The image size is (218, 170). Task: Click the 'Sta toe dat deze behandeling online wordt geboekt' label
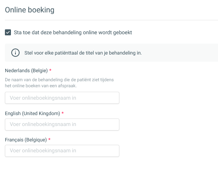pyautogui.click(x=73, y=32)
